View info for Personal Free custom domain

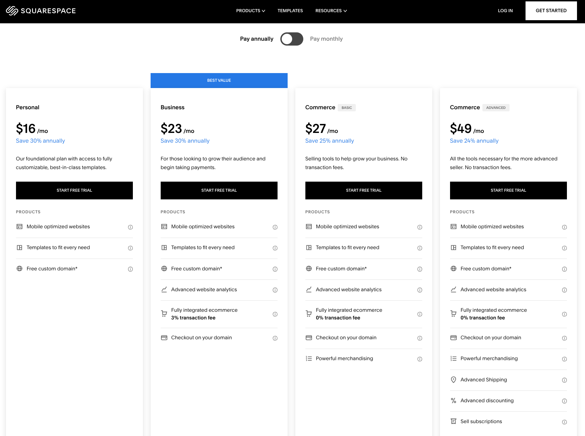tap(130, 269)
